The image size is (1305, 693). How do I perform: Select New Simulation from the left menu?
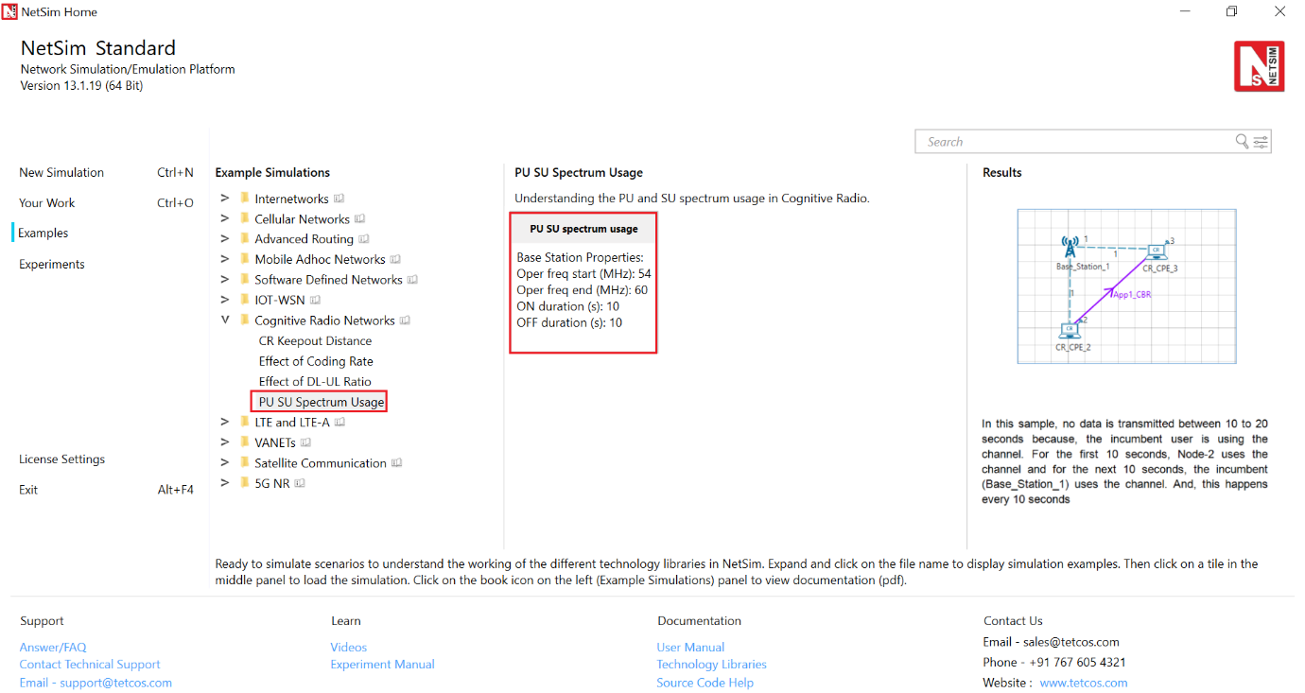click(61, 172)
